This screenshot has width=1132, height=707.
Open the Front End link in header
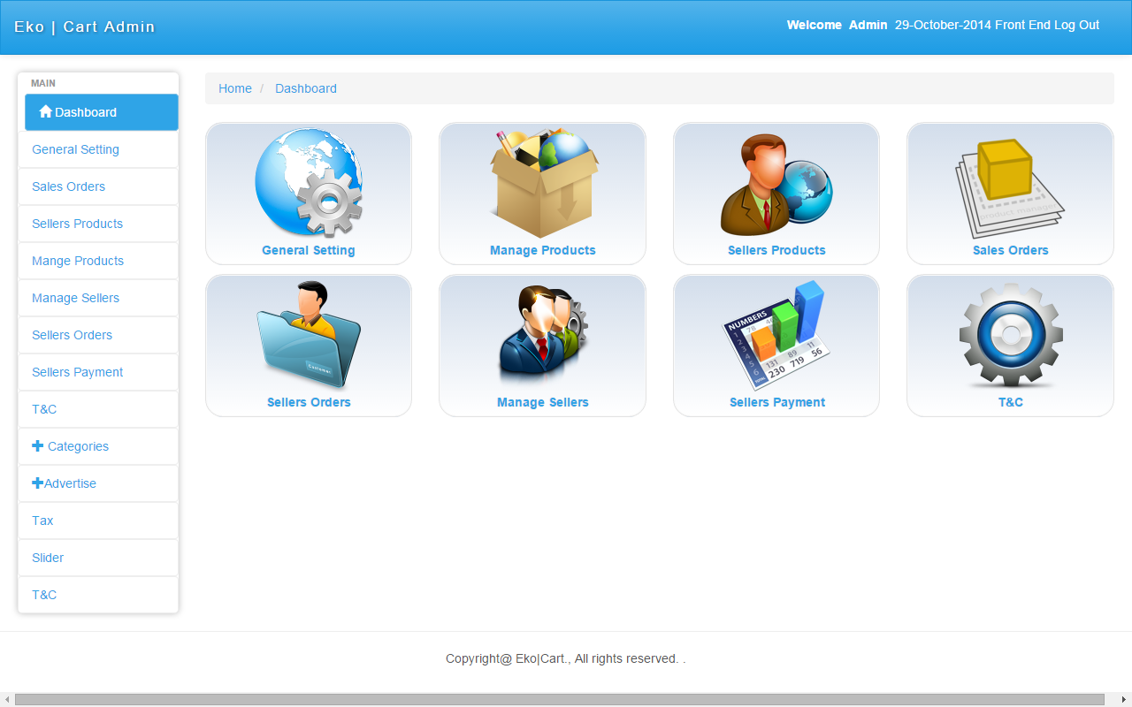tap(1022, 25)
